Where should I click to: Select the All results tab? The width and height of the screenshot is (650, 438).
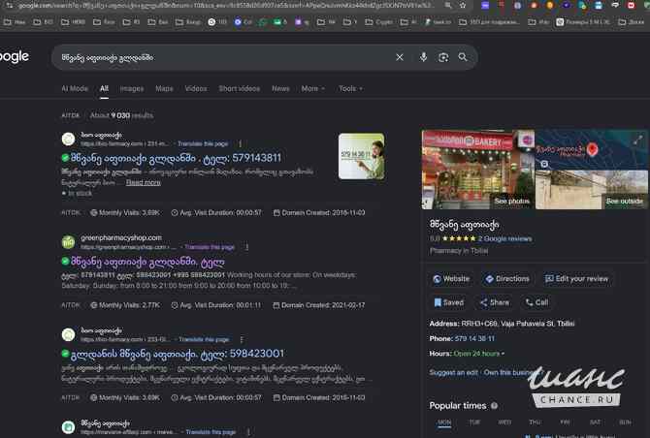[x=104, y=88]
